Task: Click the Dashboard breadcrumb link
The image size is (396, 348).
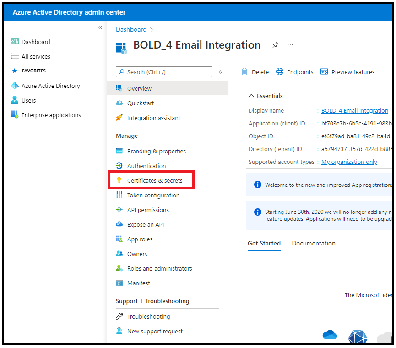Action: (131, 30)
